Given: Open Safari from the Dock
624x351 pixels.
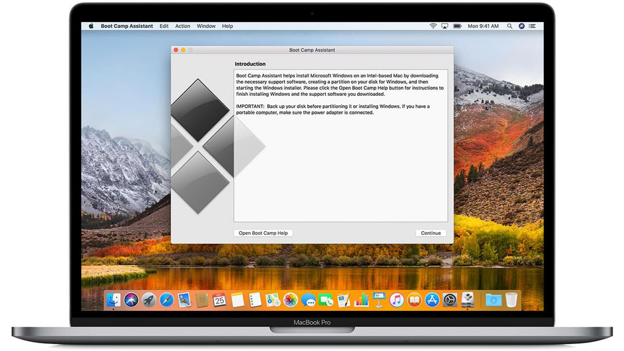Looking at the screenshot, I should (x=166, y=300).
